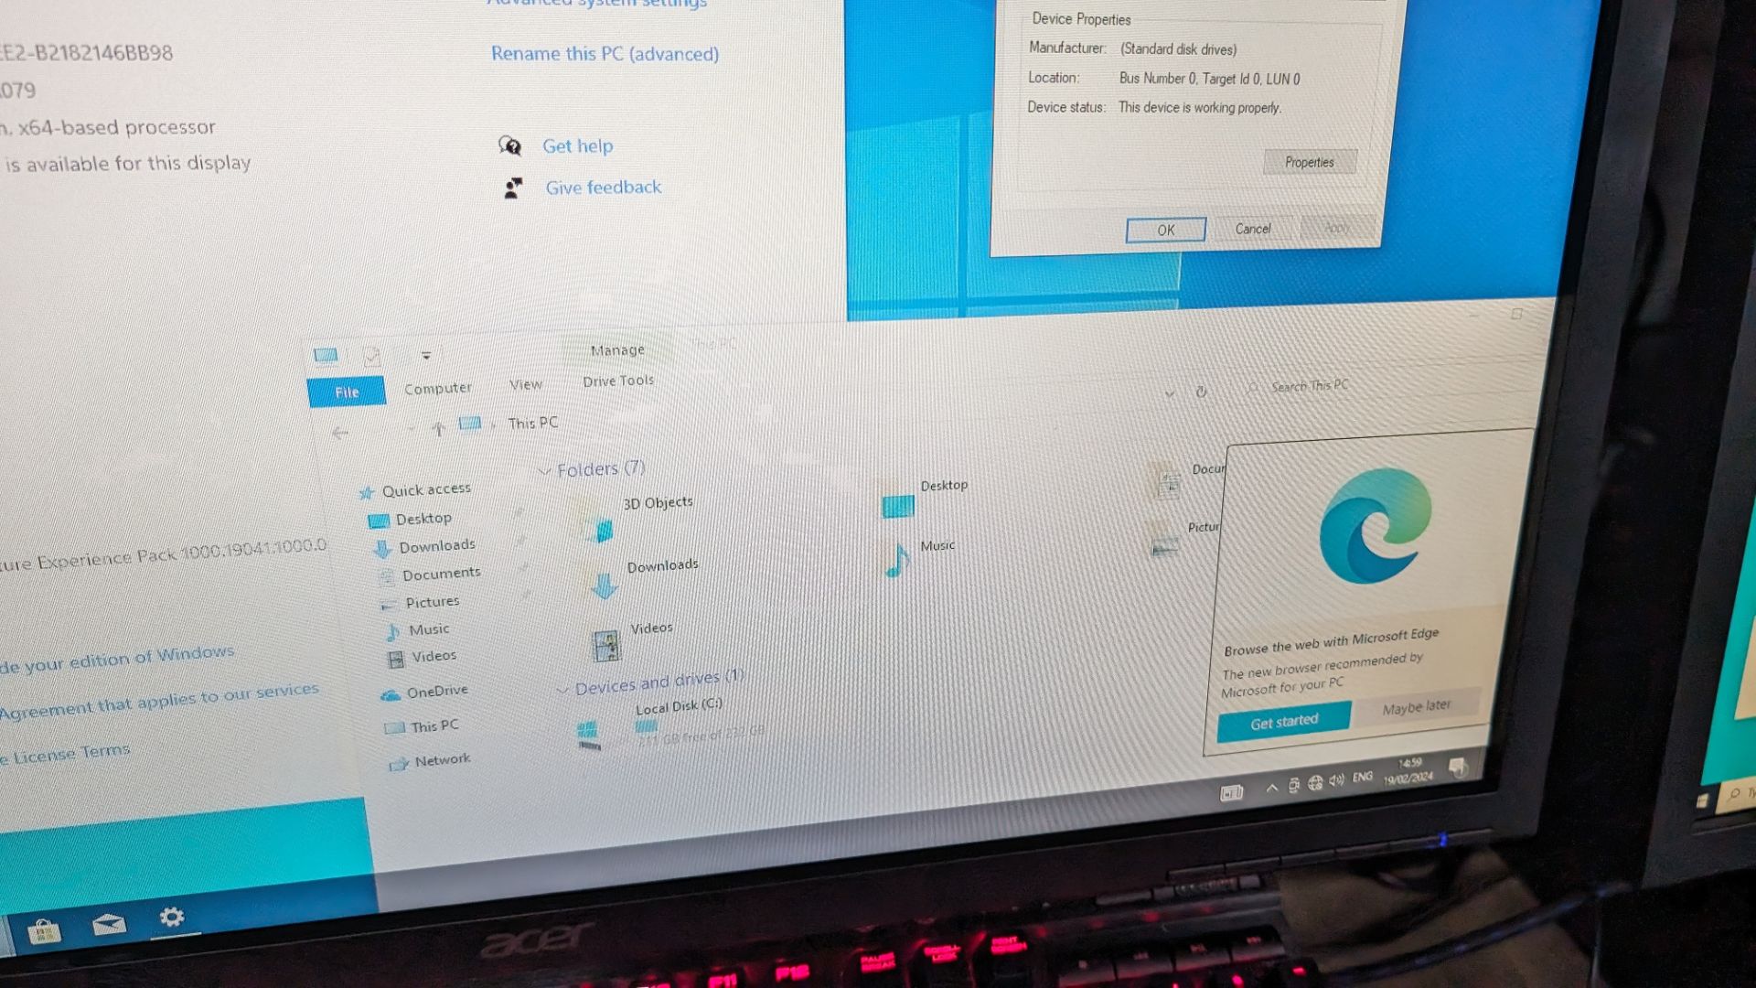The width and height of the screenshot is (1756, 988).
Task: Click Maybe later on Edge promotion
Action: pyautogui.click(x=1416, y=705)
